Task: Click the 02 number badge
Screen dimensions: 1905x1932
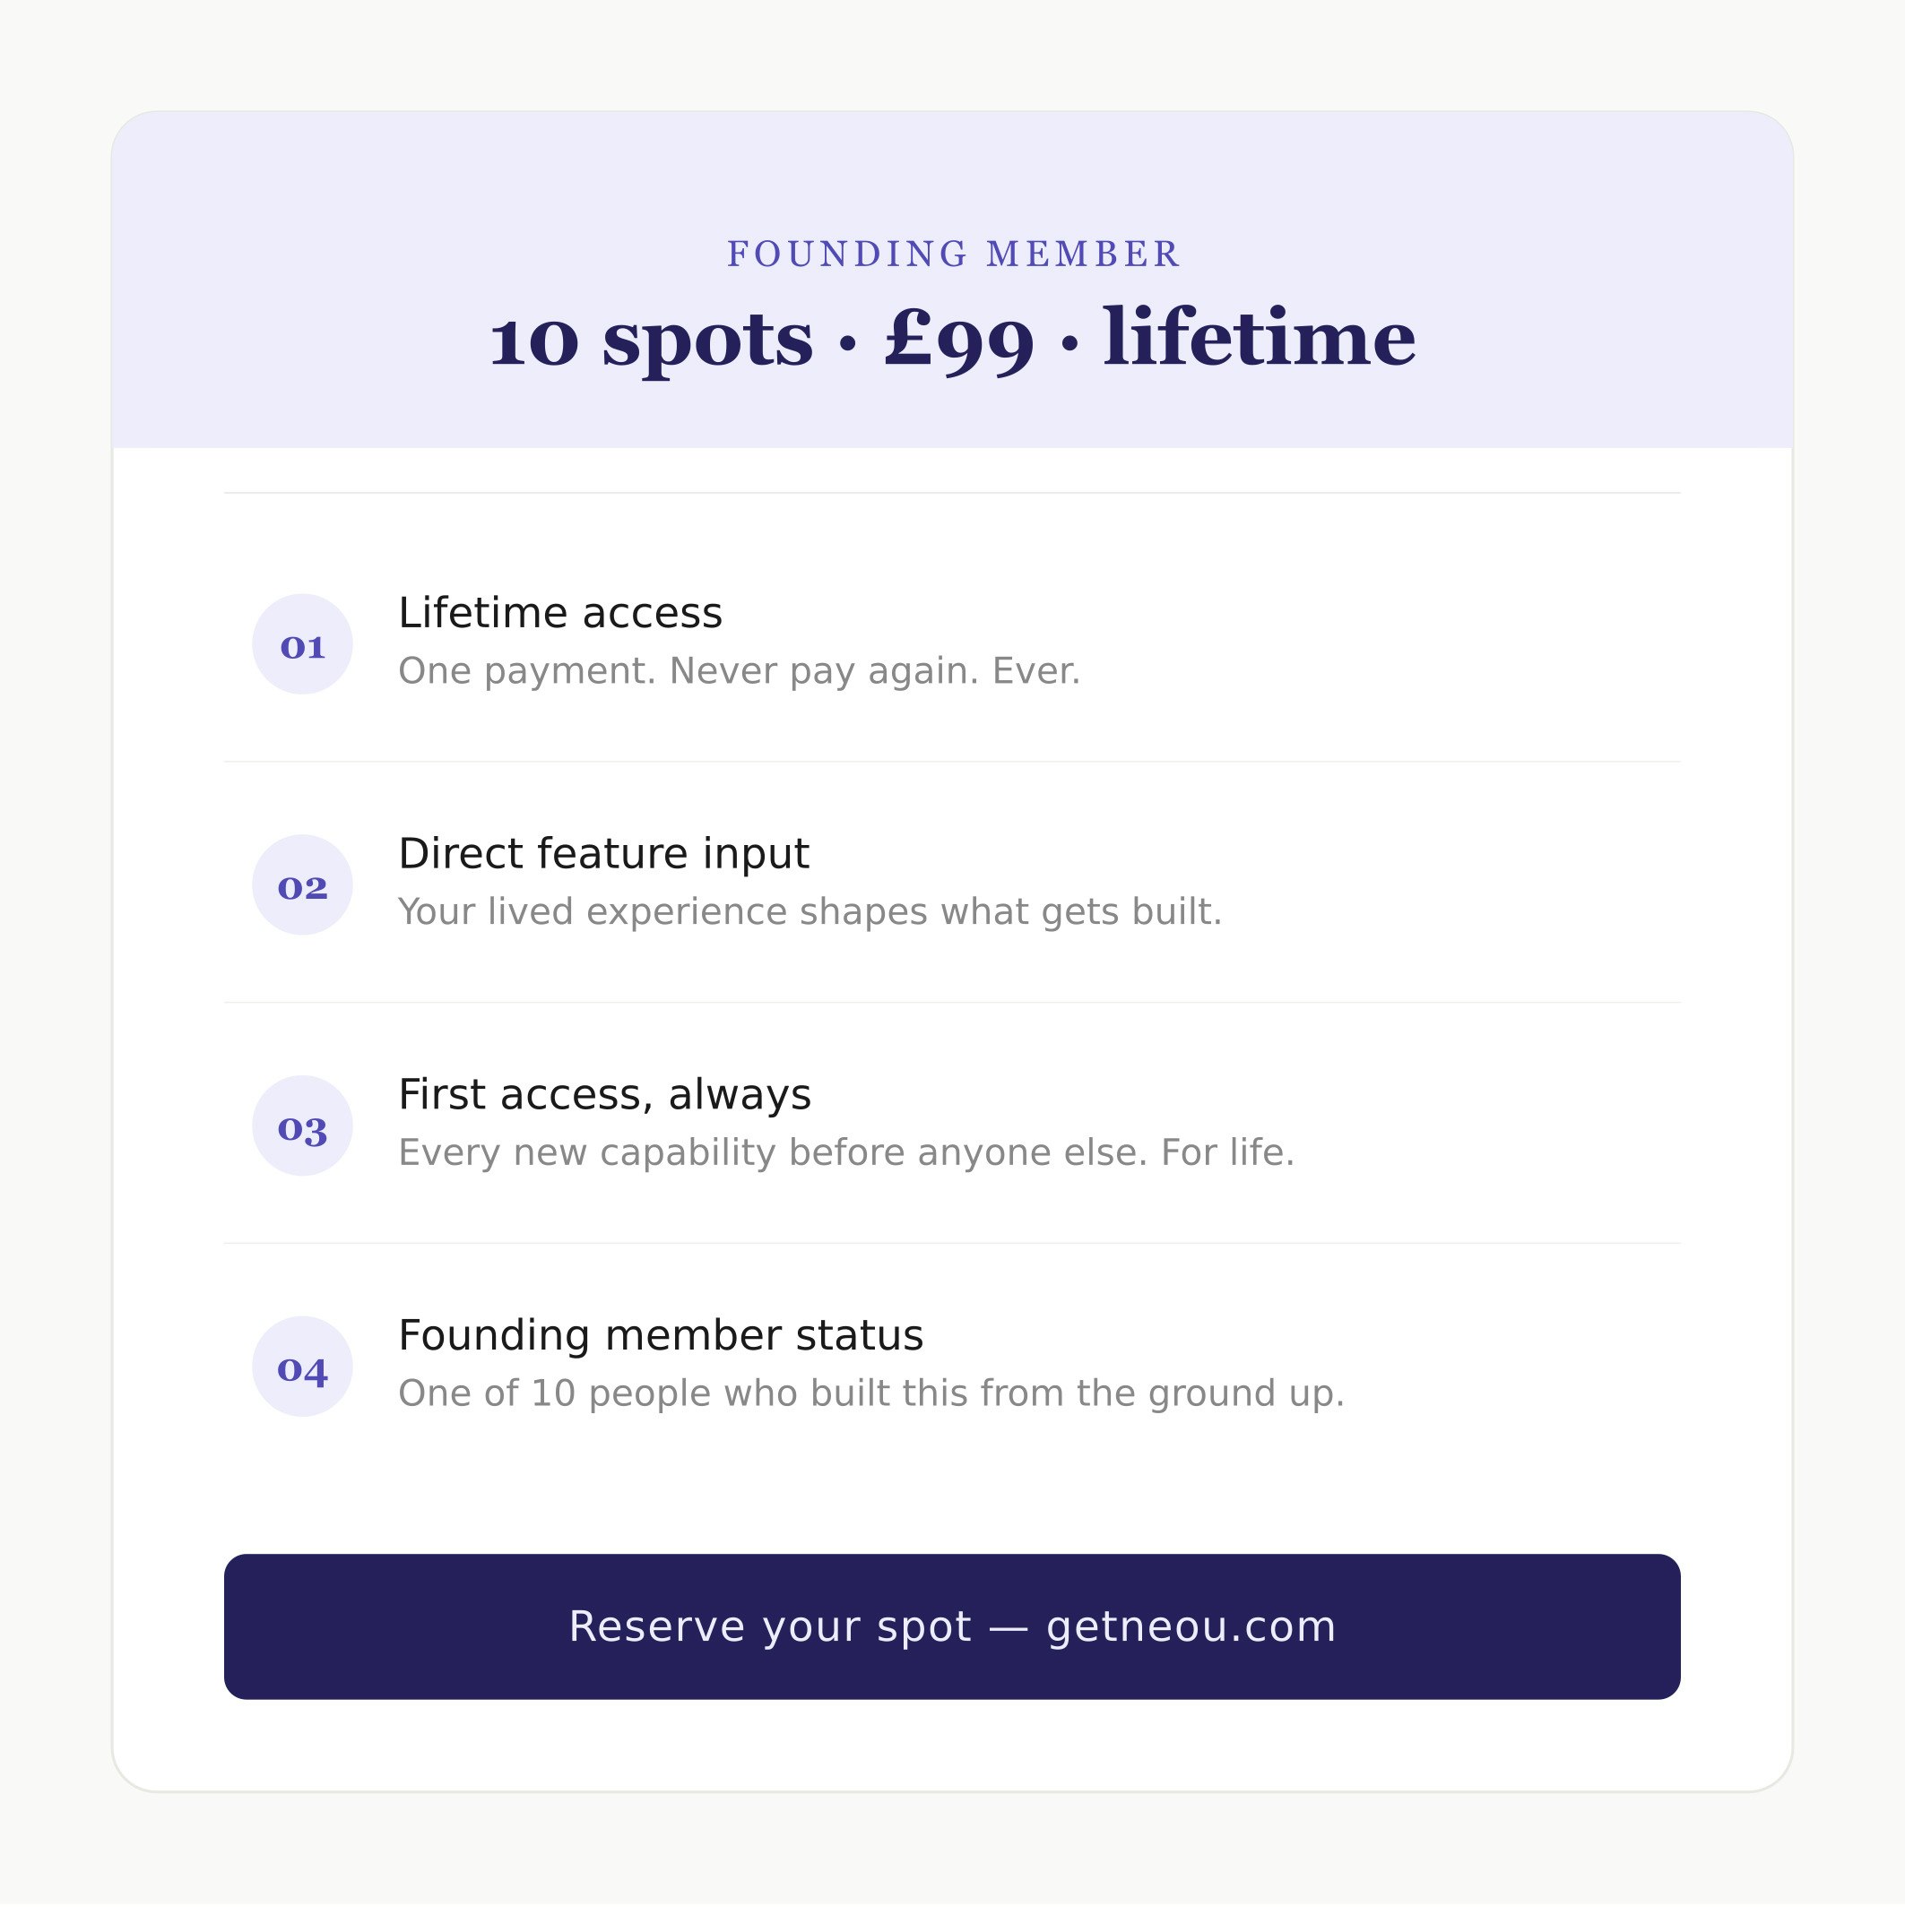Action: click(x=302, y=885)
